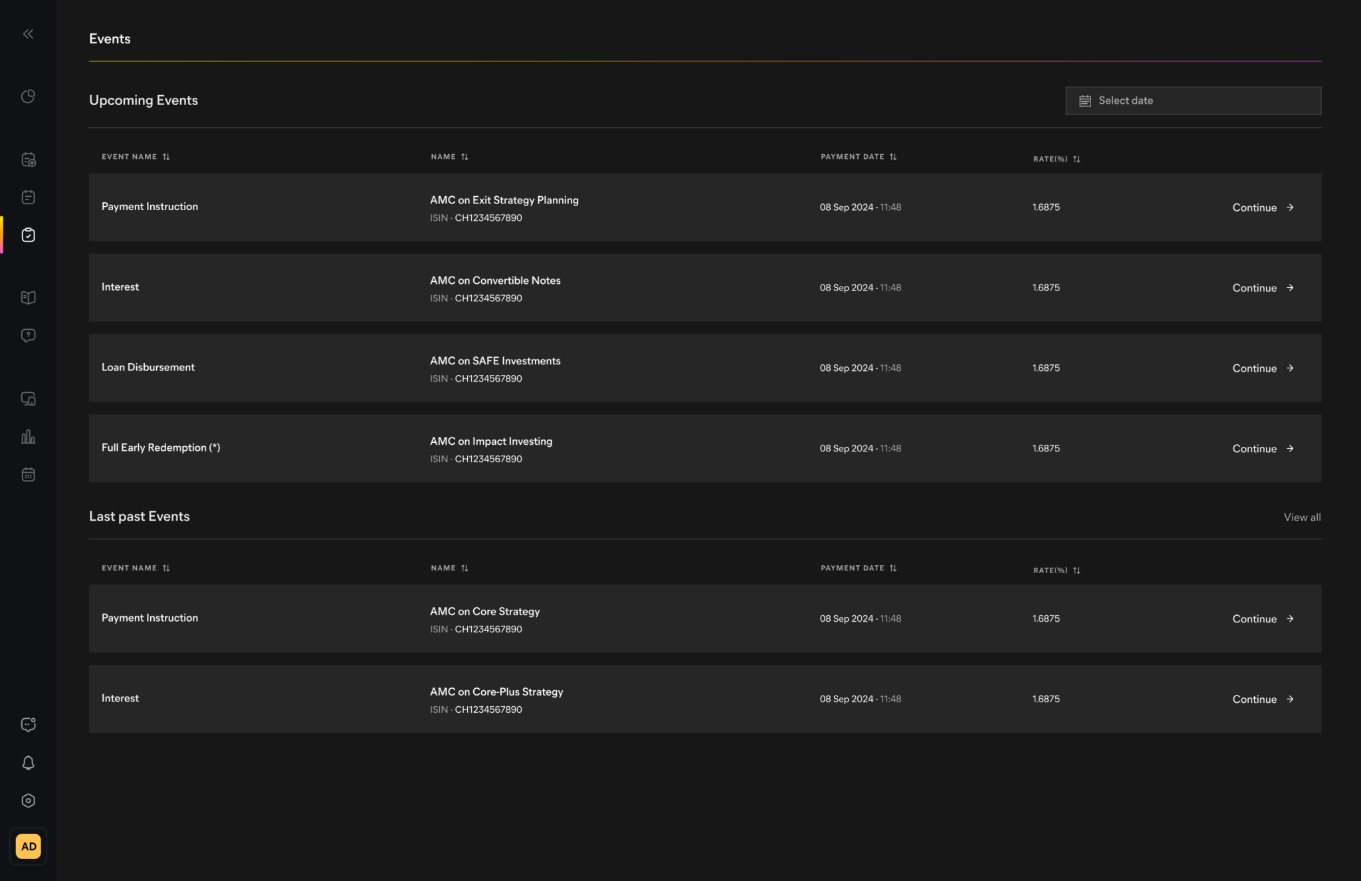Select 'AMC on Core-Plus Strategy' text
The image size is (1361, 881).
[x=496, y=692]
